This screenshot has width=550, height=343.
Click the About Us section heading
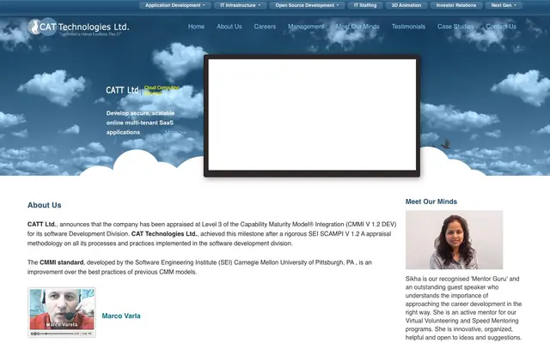(44, 205)
